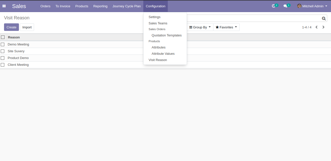
Task: Click the search magnifier icon
Action: coord(324,18)
